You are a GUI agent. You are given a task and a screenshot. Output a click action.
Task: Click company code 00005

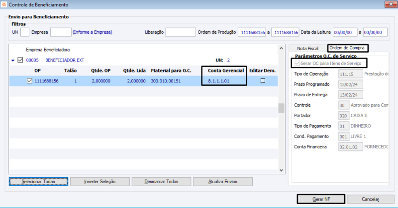(x=32, y=60)
